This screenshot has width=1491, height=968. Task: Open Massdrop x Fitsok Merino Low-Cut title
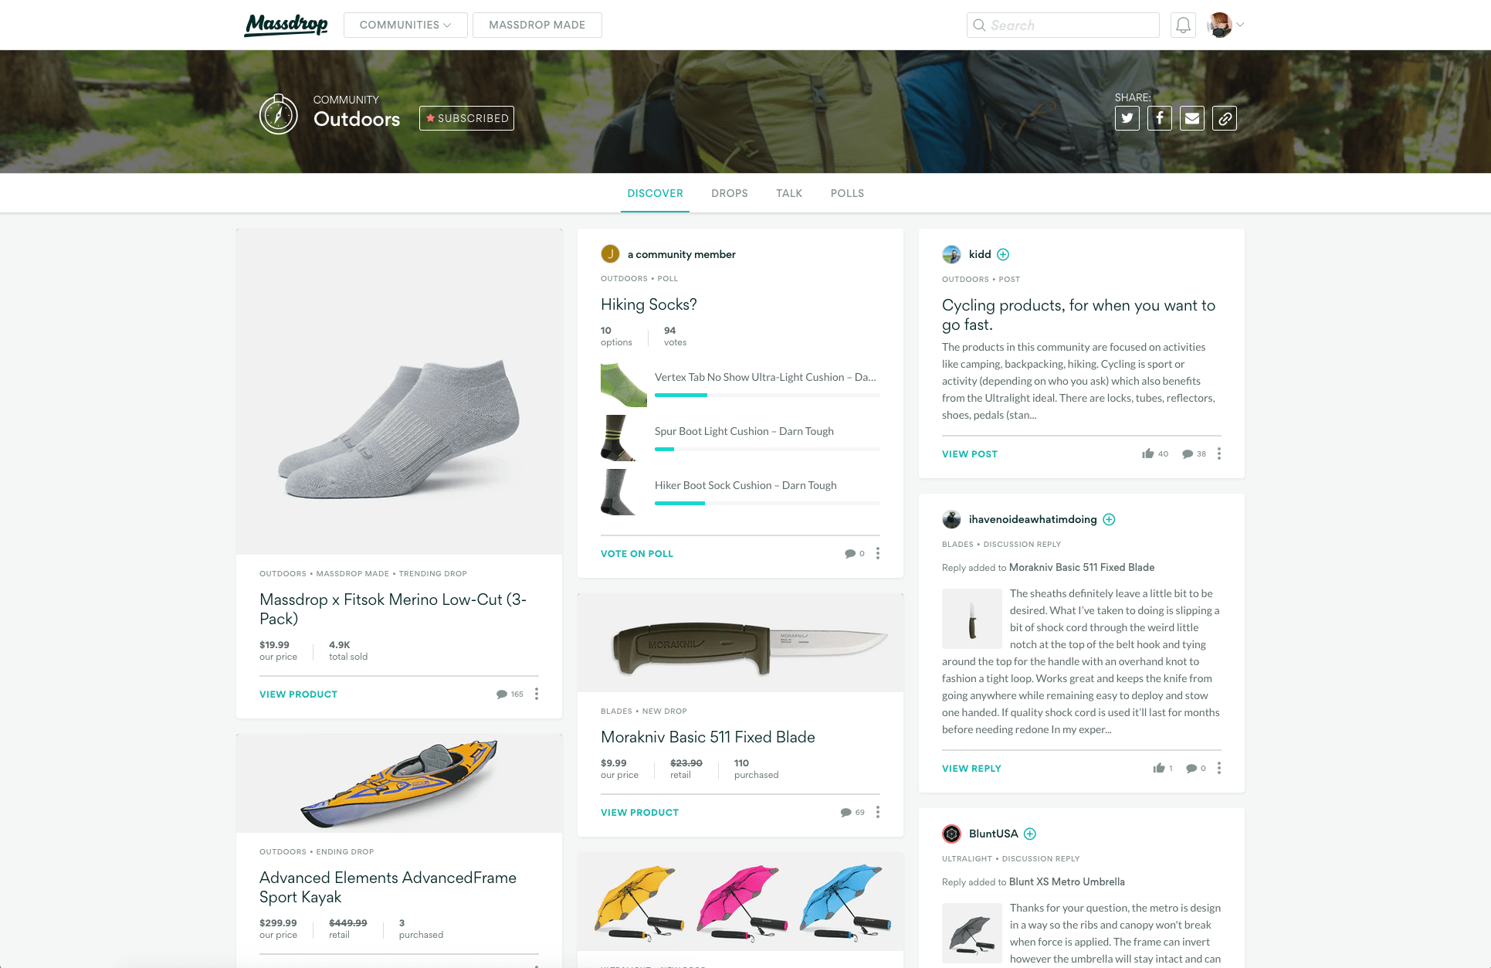pos(393,609)
